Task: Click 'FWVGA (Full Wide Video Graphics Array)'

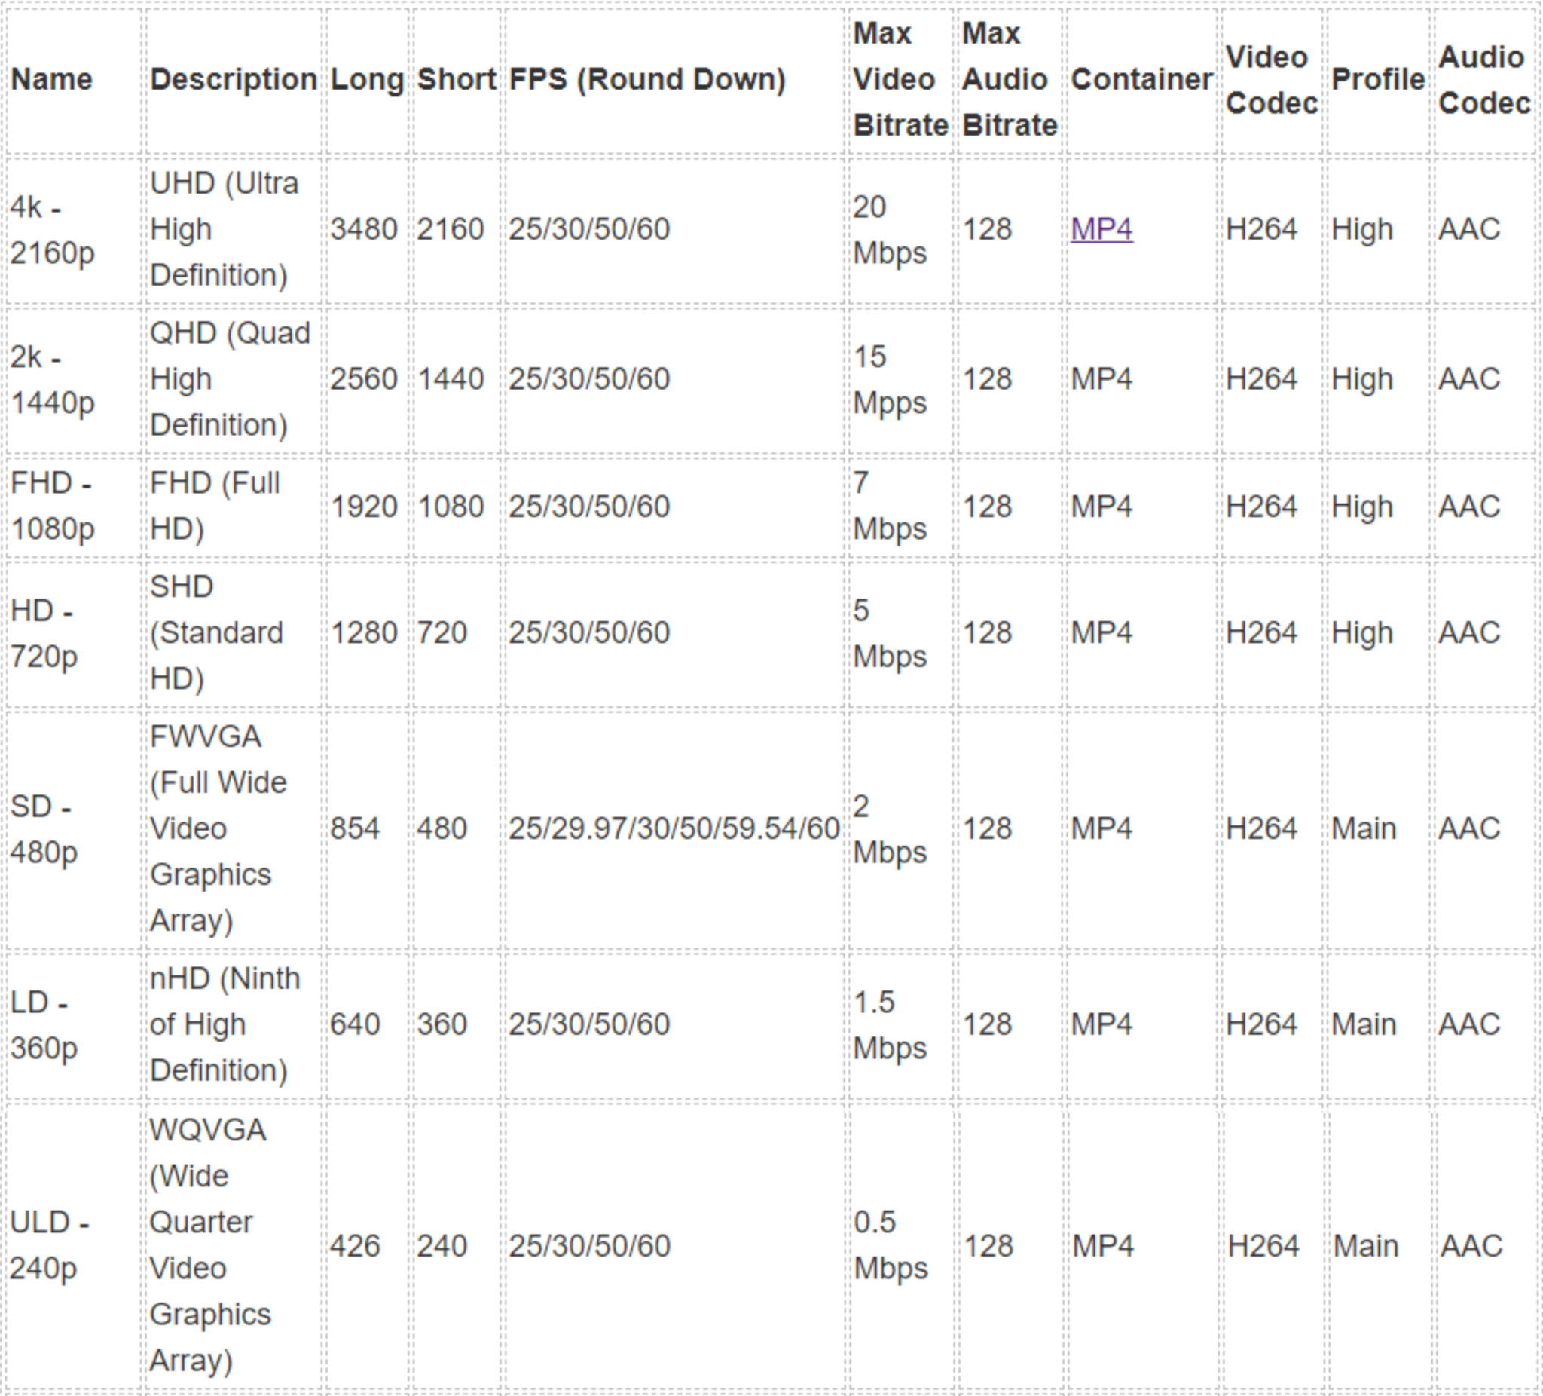Action: [x=218, y=828]
